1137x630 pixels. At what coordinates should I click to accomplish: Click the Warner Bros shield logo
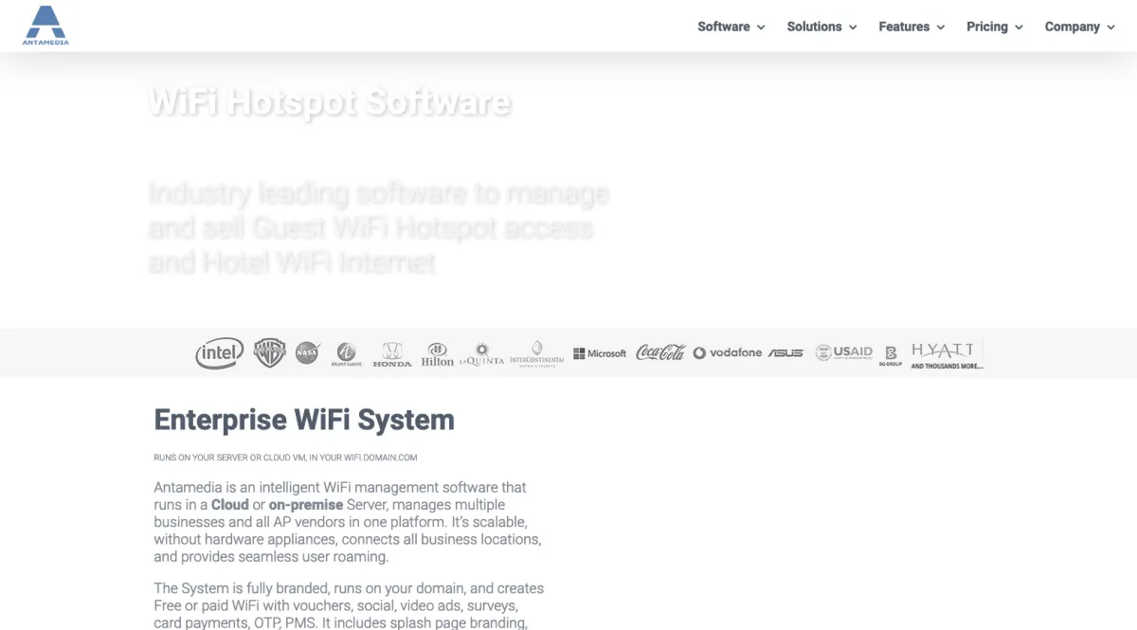270,353
